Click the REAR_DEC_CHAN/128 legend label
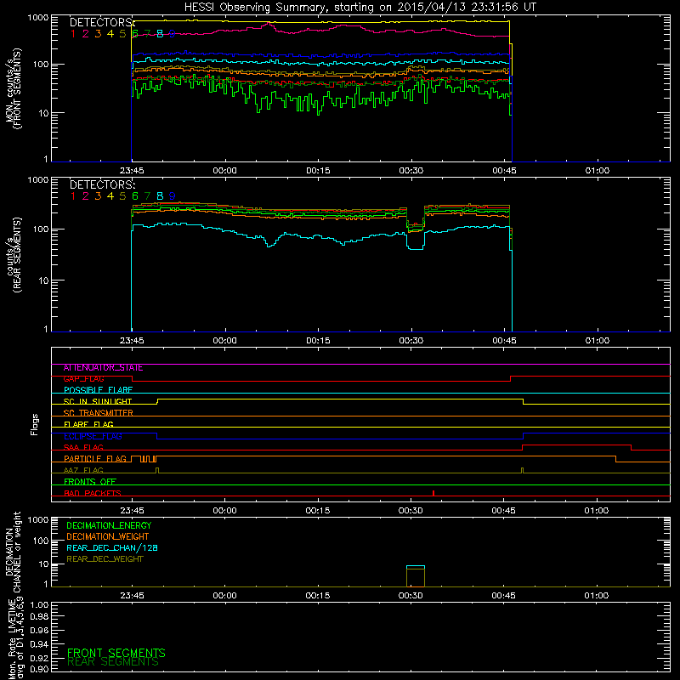The height and width of the screenshot is (680, 680). click(112, 548)
